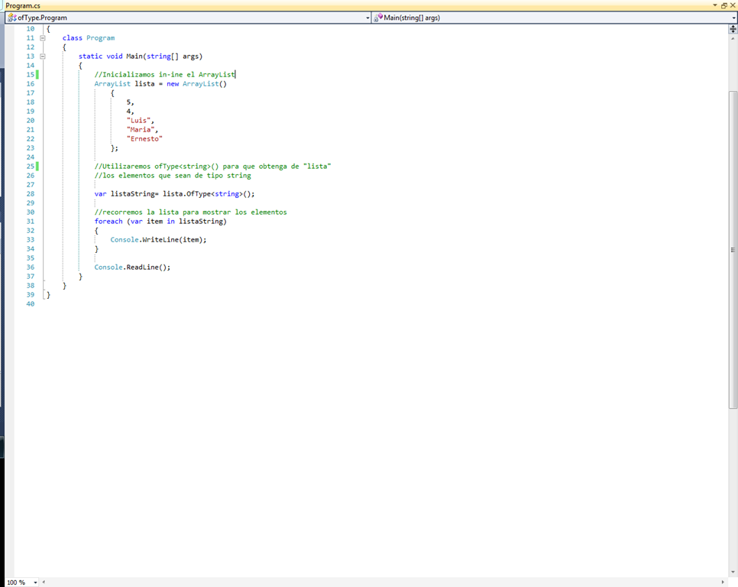Click the restore document window icon
Viewport: 738px width, 587px height.
[x=723, y=5]
